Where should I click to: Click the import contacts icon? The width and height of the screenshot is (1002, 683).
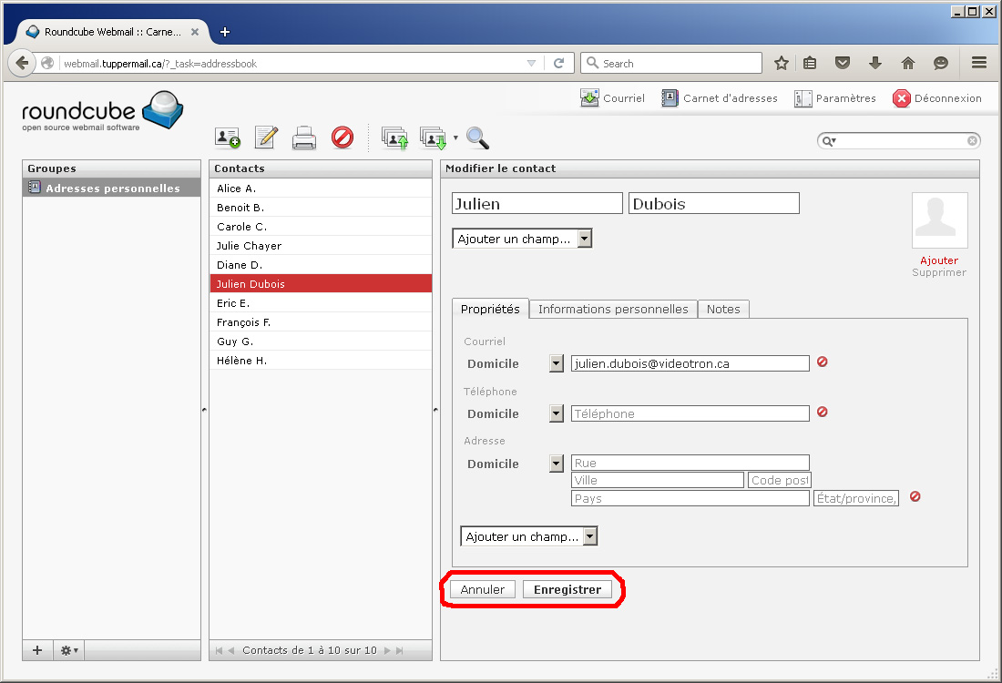(394, 138)
